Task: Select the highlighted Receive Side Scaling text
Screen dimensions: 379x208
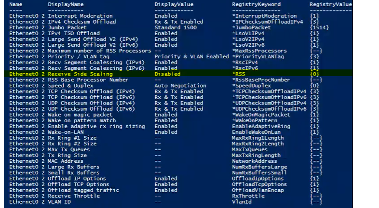Action: 80,74
